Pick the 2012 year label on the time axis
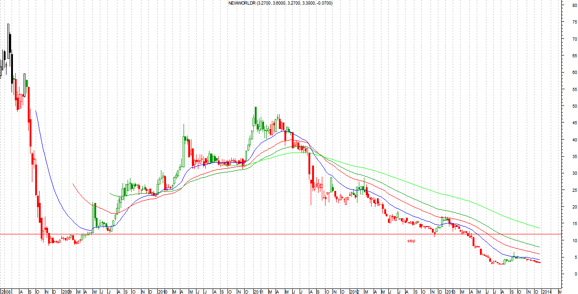578x294 pixels. tap(354, 292)
